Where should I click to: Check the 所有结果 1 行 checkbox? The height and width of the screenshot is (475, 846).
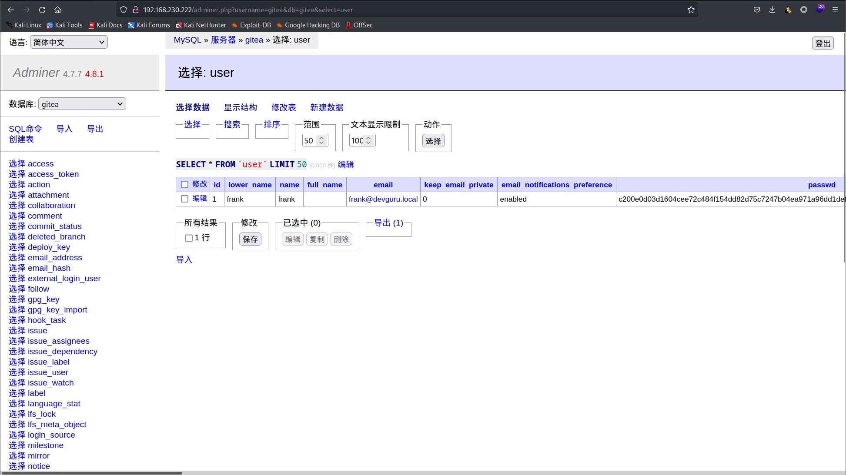click(x=189, y=238)
